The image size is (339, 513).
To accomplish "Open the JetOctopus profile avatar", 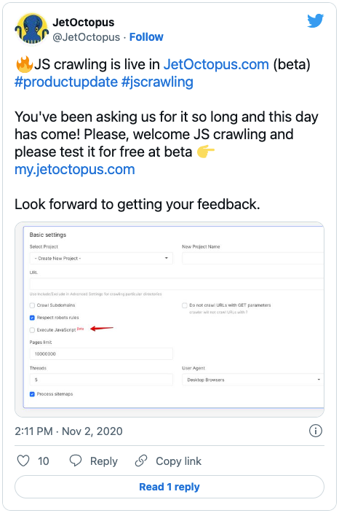I will (x=32, y=29).
